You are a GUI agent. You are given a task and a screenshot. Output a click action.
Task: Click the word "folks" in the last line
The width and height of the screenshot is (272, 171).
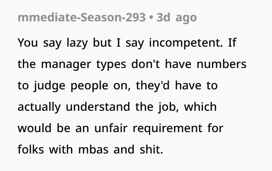(31, 149)
